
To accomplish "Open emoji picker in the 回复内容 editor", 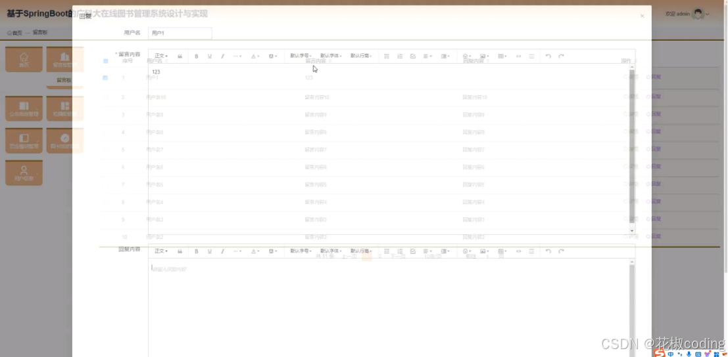I will coord(467,251).
